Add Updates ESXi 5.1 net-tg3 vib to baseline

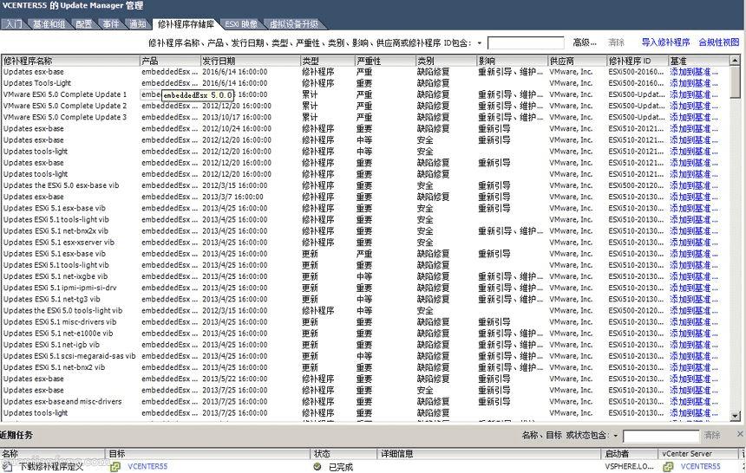694,299
